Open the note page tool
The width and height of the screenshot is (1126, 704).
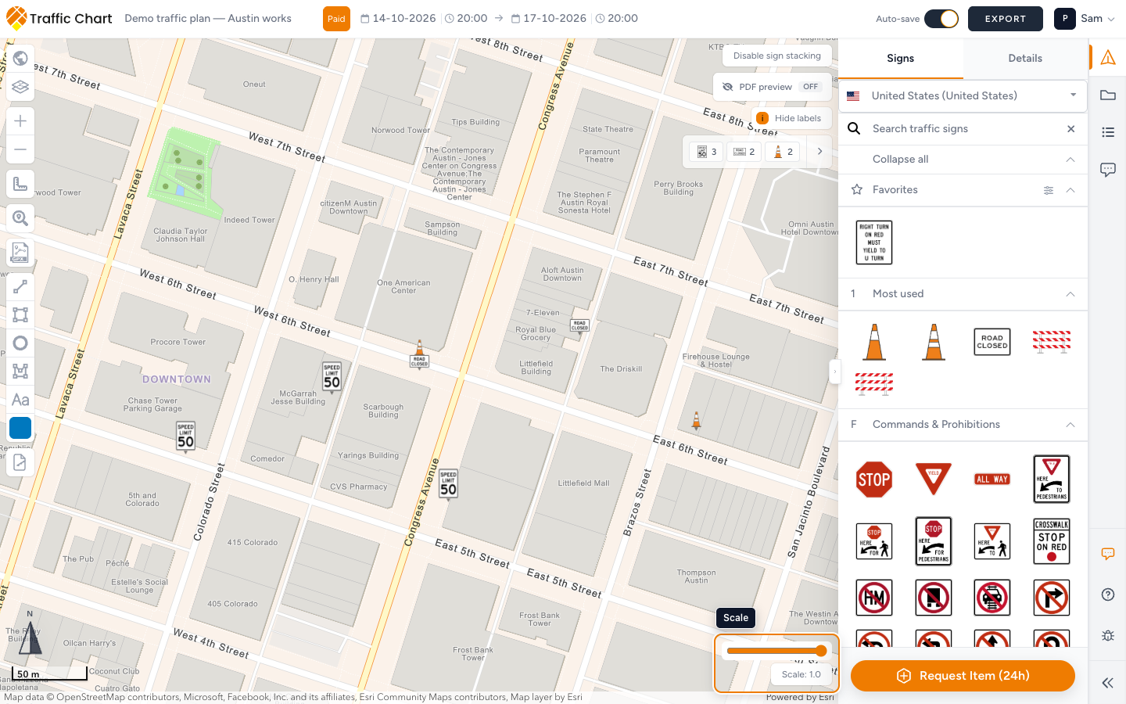(x=20, y=462)
